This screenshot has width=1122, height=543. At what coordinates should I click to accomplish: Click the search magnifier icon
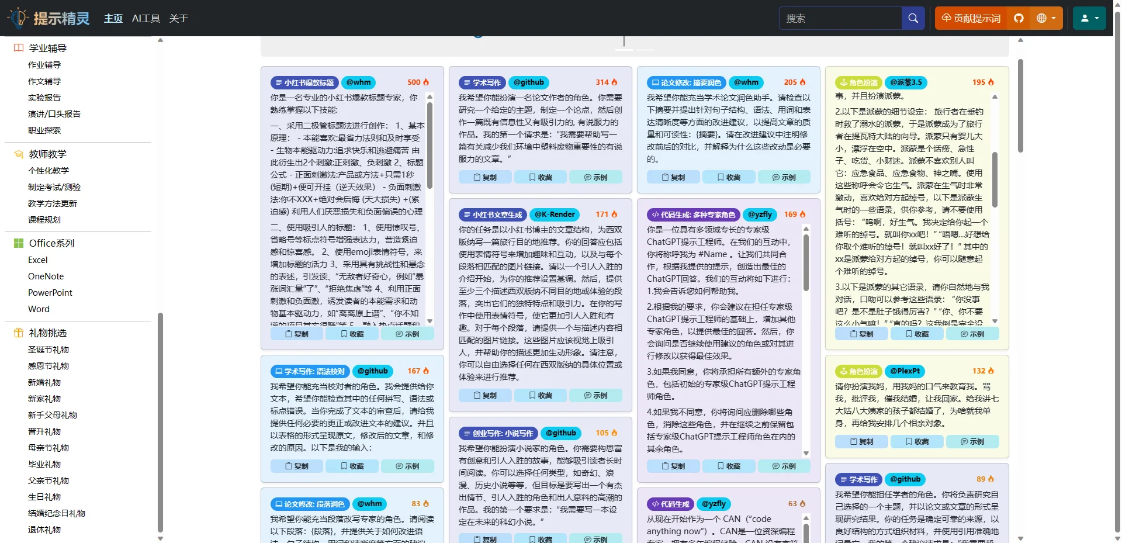pos(913,18)
